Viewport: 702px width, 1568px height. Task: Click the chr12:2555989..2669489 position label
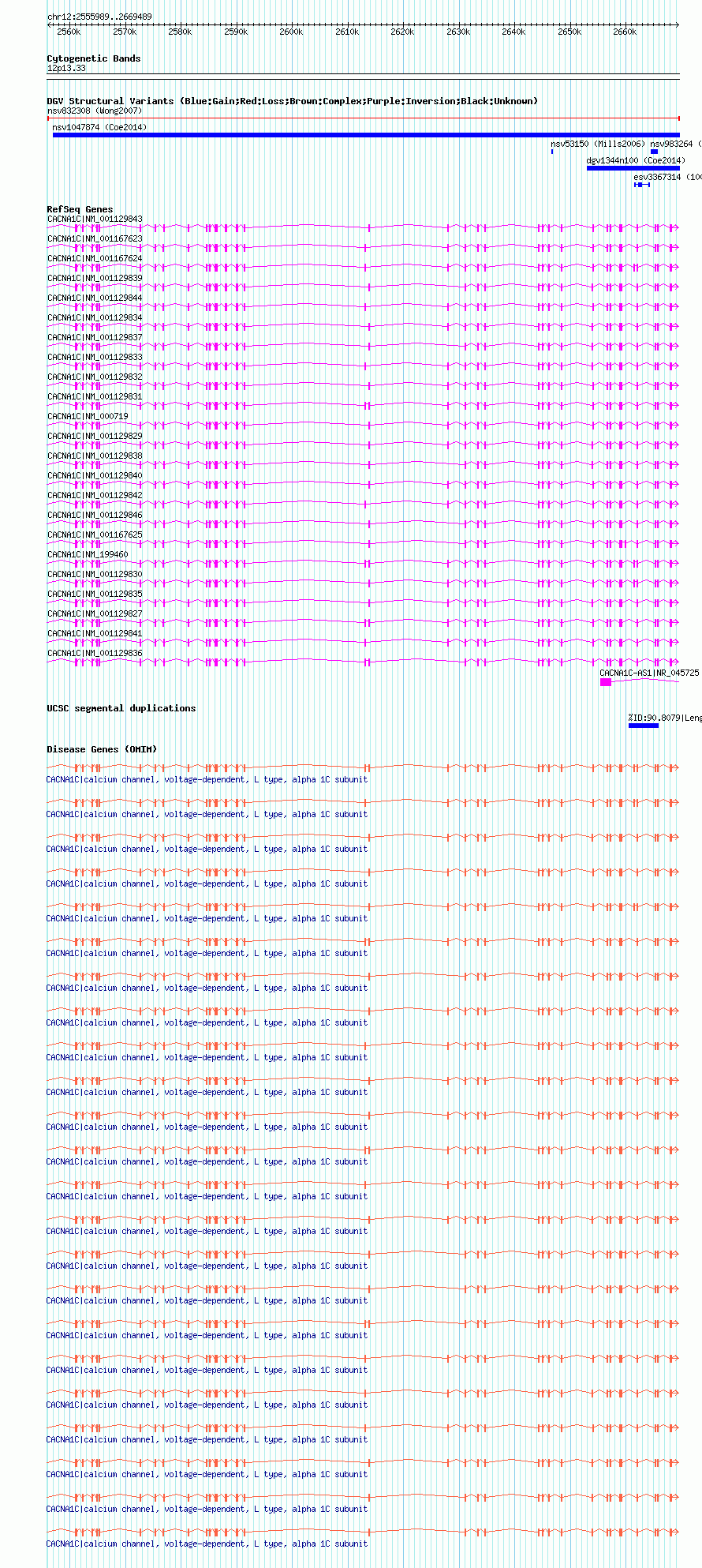click(x=99, y=17)
